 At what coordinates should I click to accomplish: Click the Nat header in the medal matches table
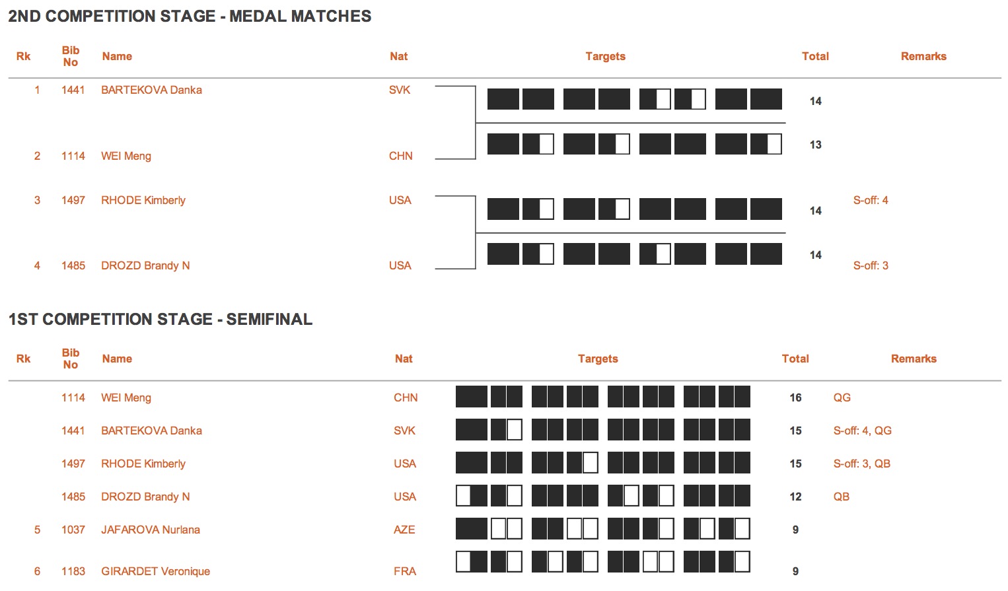398,57
